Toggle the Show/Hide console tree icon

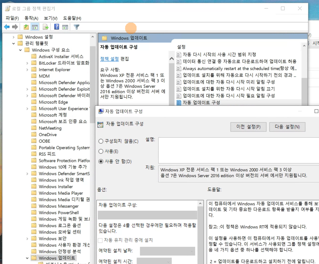pos(35,27)
